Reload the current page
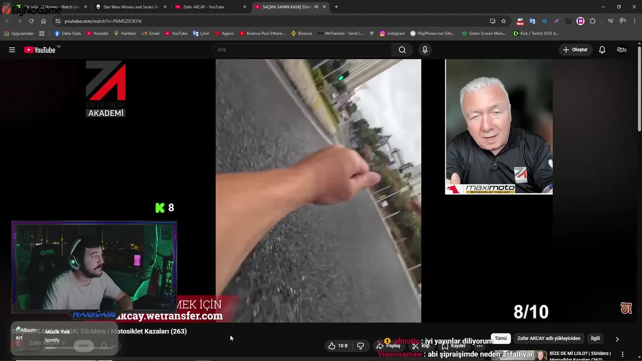 (x=31, y=21)
